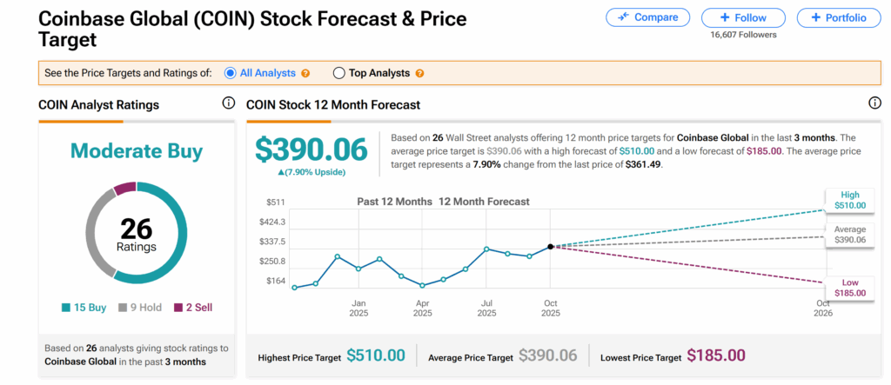The width and height of the screenshot is (891, 385).
Task: Click the Low $185.00 forecast label
Action: 848,288
